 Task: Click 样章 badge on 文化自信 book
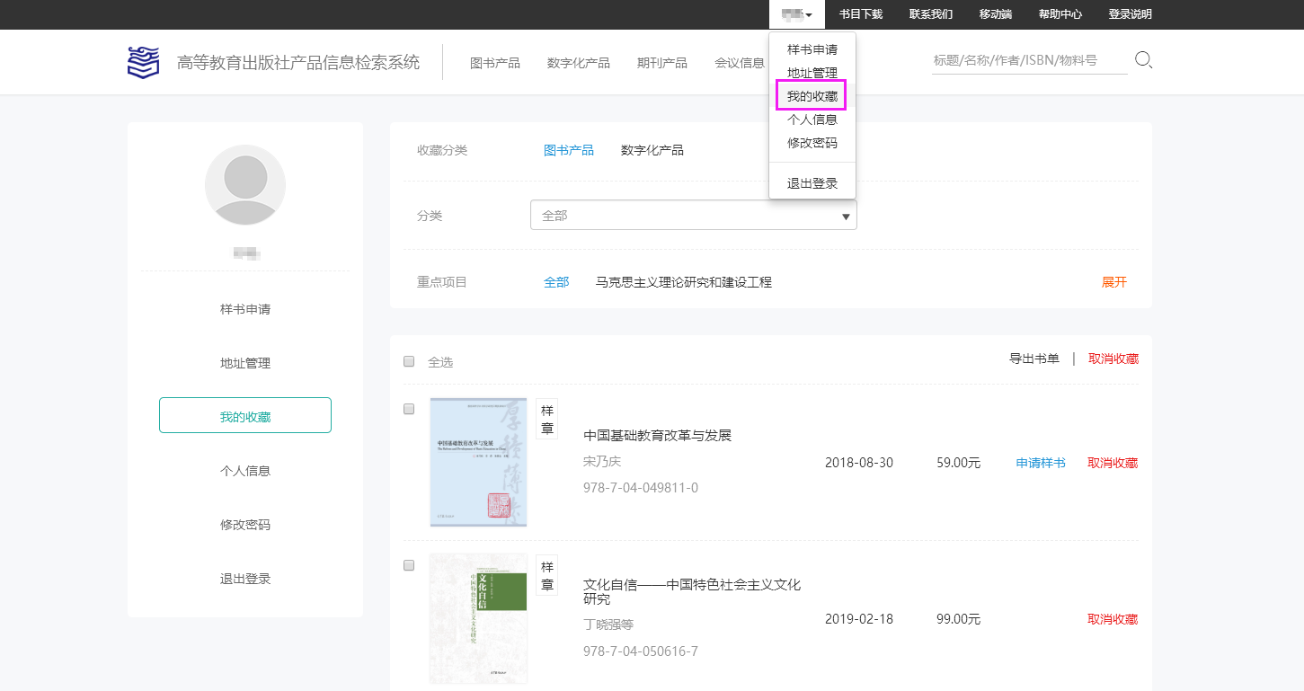[x=546, y=575]
